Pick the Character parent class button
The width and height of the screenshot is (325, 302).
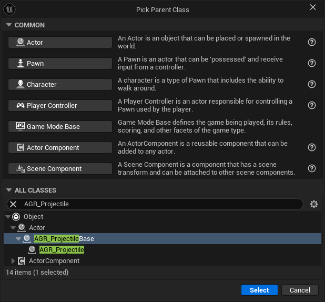[x=60, y=84]
